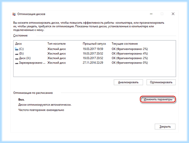Click status Фрагментировано: 0%
Image resolution: width=189 pixels, height=143 pixels.
click(x=130, y=63)
